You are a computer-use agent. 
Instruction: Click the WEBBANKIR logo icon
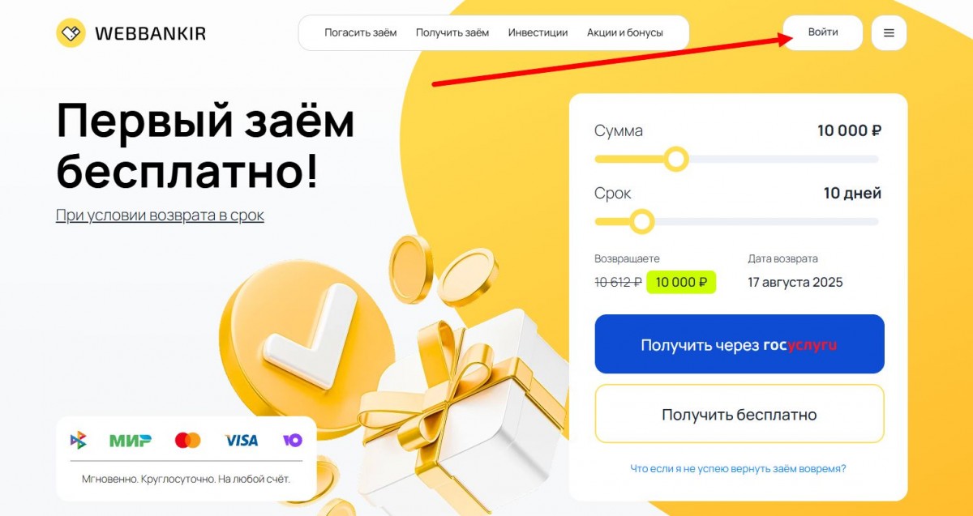pos(71,33)
